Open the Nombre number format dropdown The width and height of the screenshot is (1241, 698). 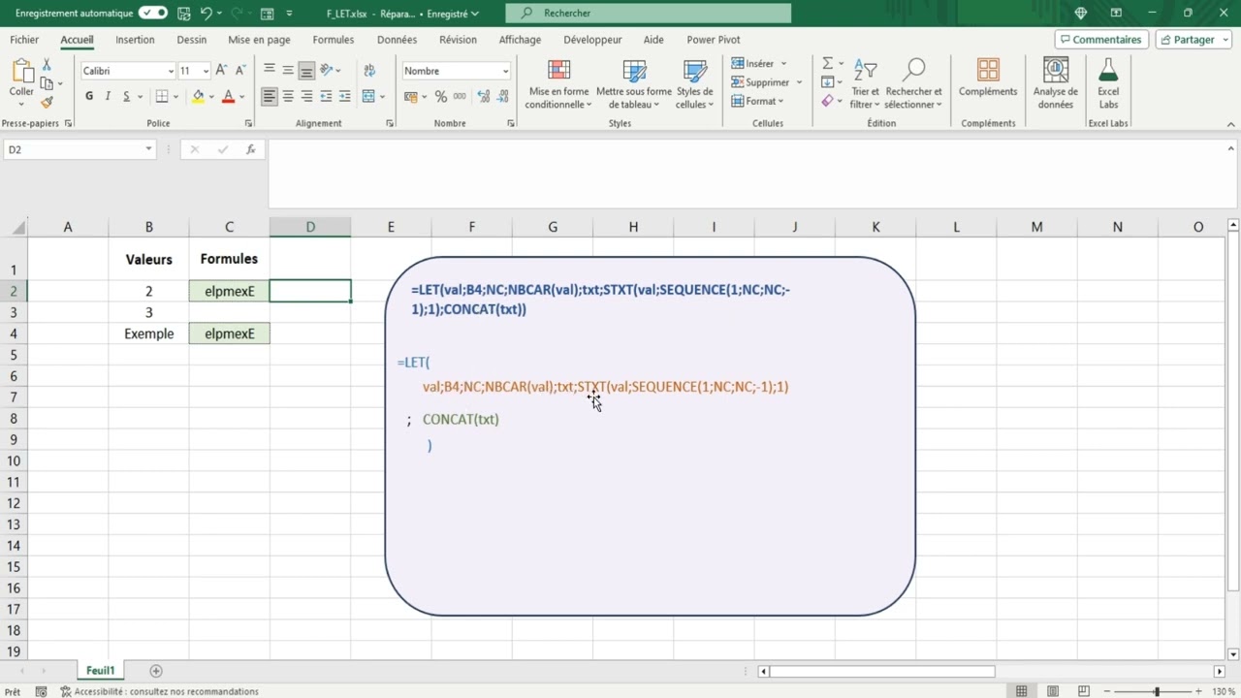click(505, 71)
